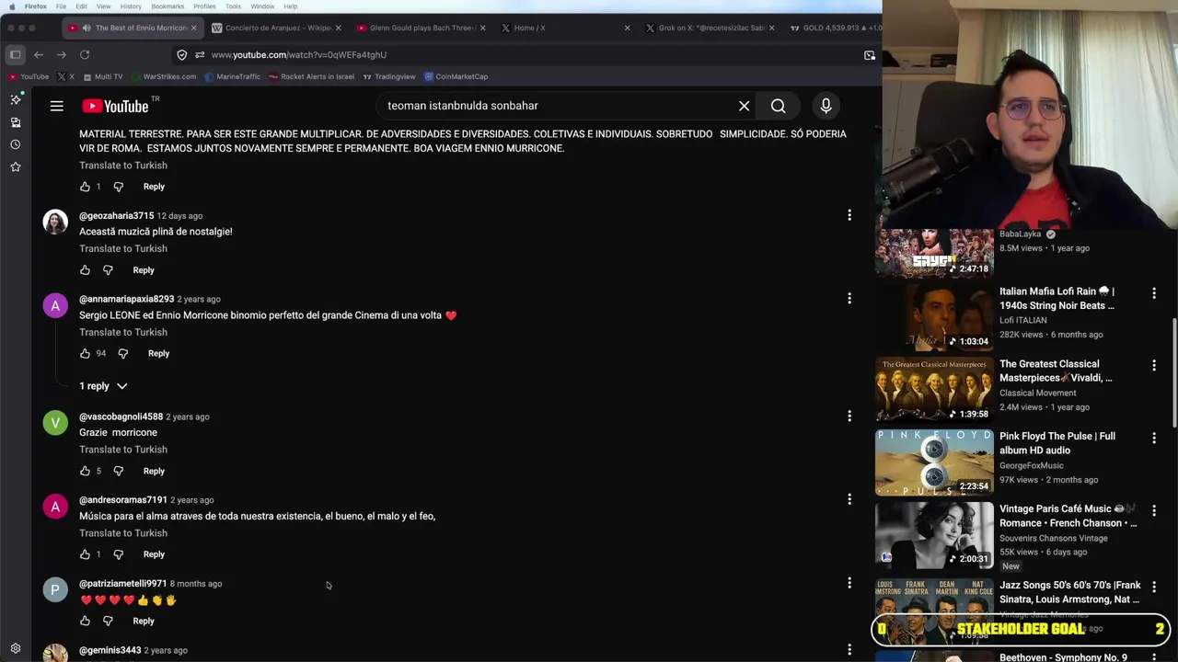Dislike the comment by @geozaharia3715
This screenshot has width=1178, height=662.
pos(108,270)
